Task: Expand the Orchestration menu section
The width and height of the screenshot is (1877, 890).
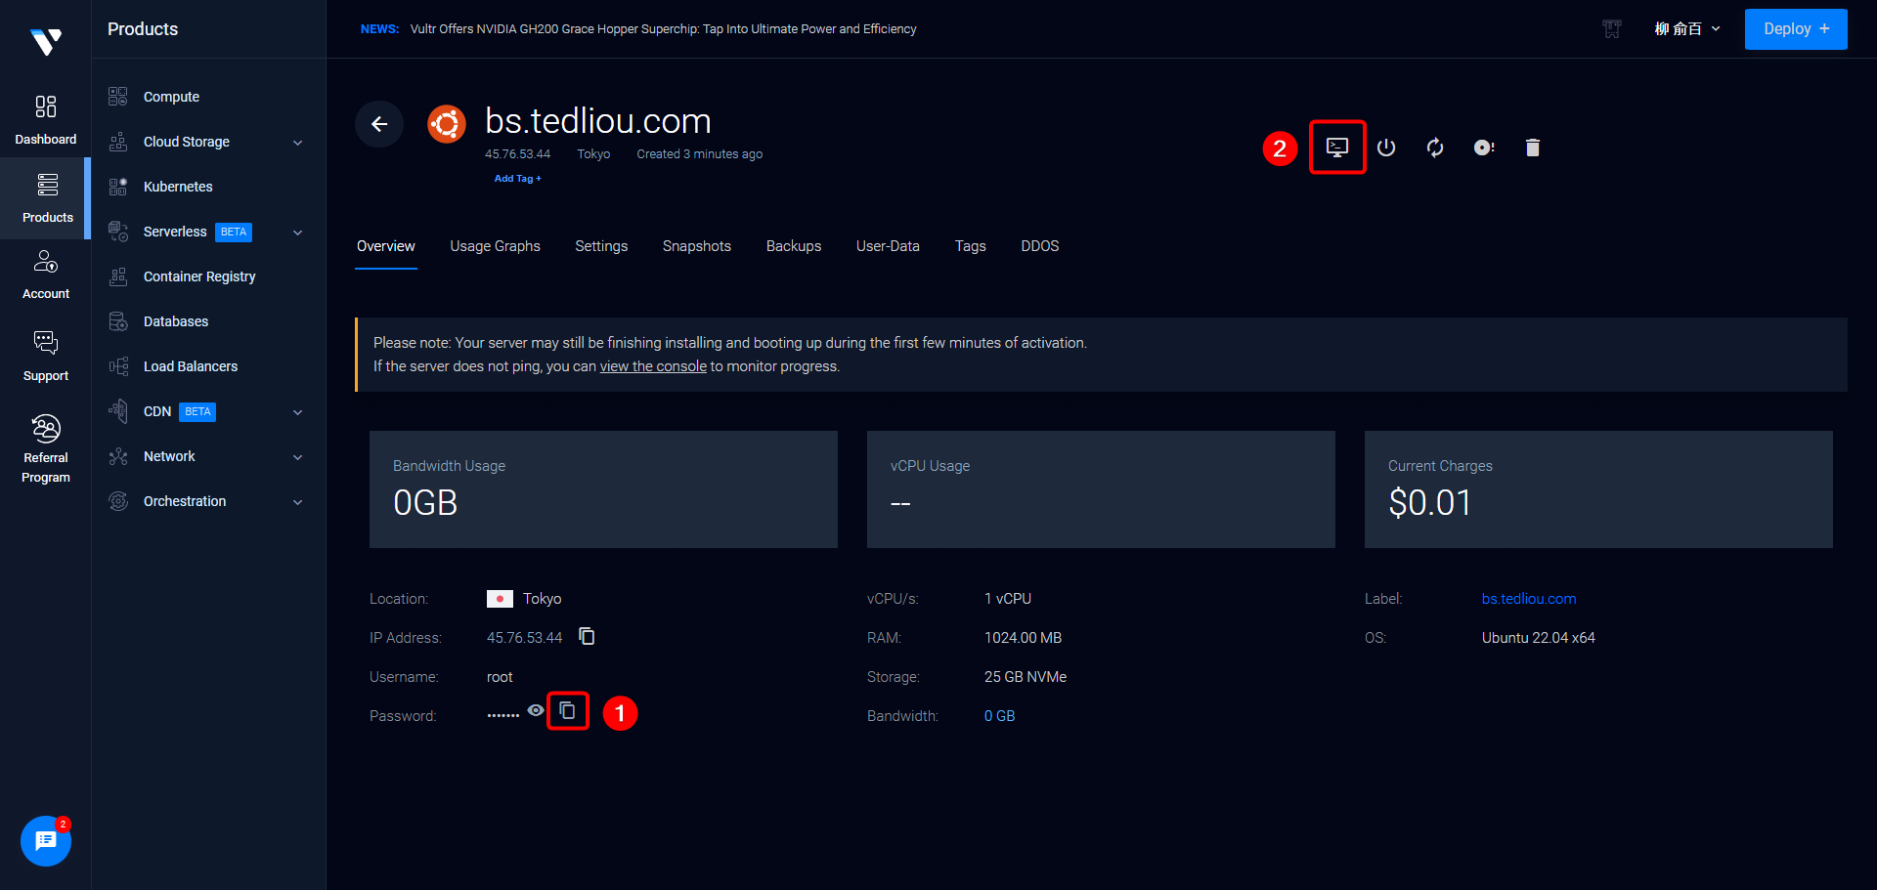Action: (297, 502)
